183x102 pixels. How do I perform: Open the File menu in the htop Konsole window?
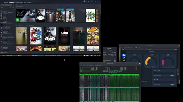point(81,65)
